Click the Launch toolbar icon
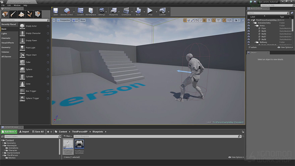Image resolution: width=295 pixels, height=166 pixels. [x=162, y=12]
